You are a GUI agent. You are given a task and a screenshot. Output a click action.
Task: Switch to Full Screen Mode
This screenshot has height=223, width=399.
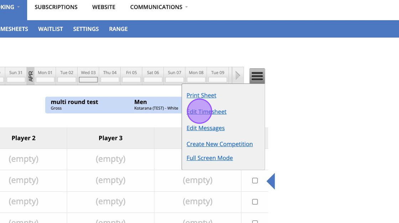click(210, 158)
